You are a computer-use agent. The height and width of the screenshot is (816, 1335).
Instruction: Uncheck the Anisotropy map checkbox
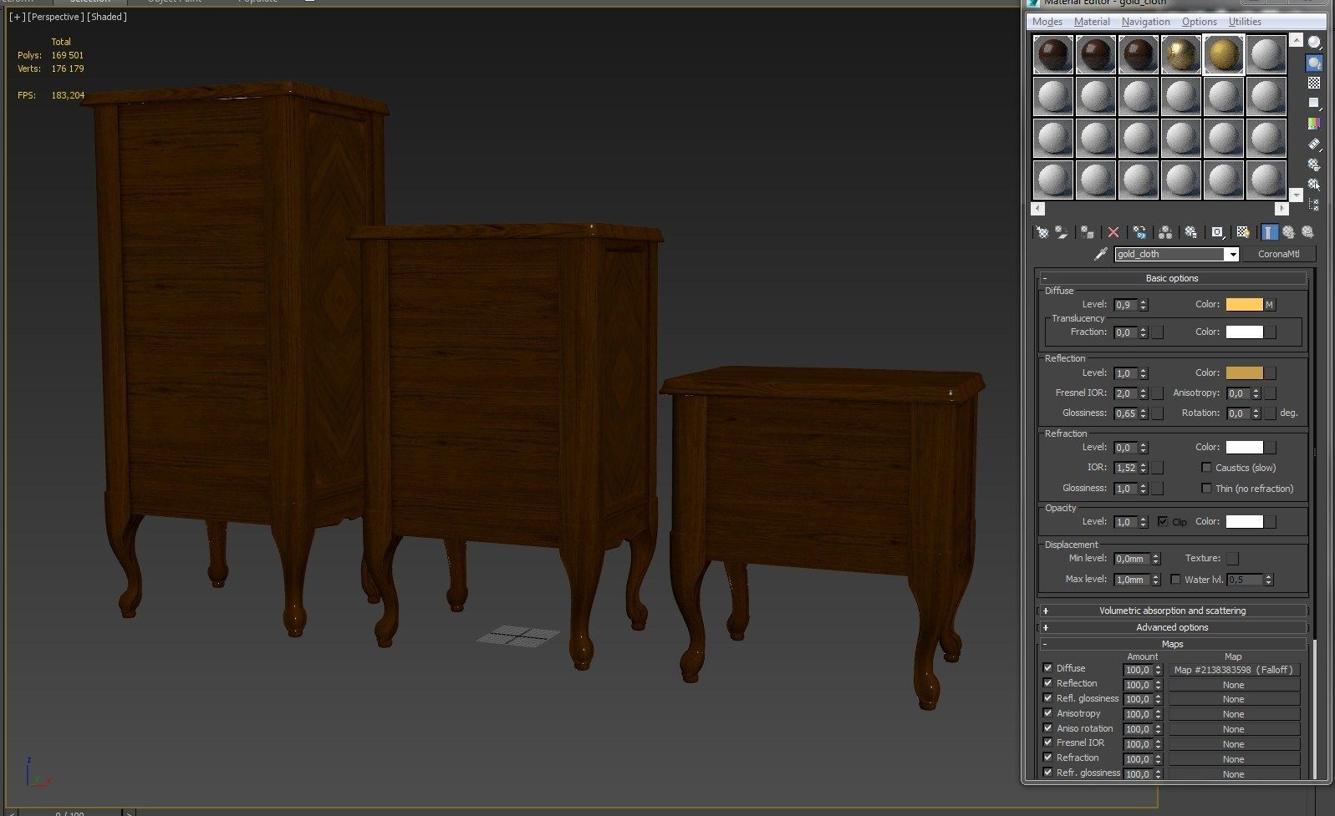point(1047,713)
